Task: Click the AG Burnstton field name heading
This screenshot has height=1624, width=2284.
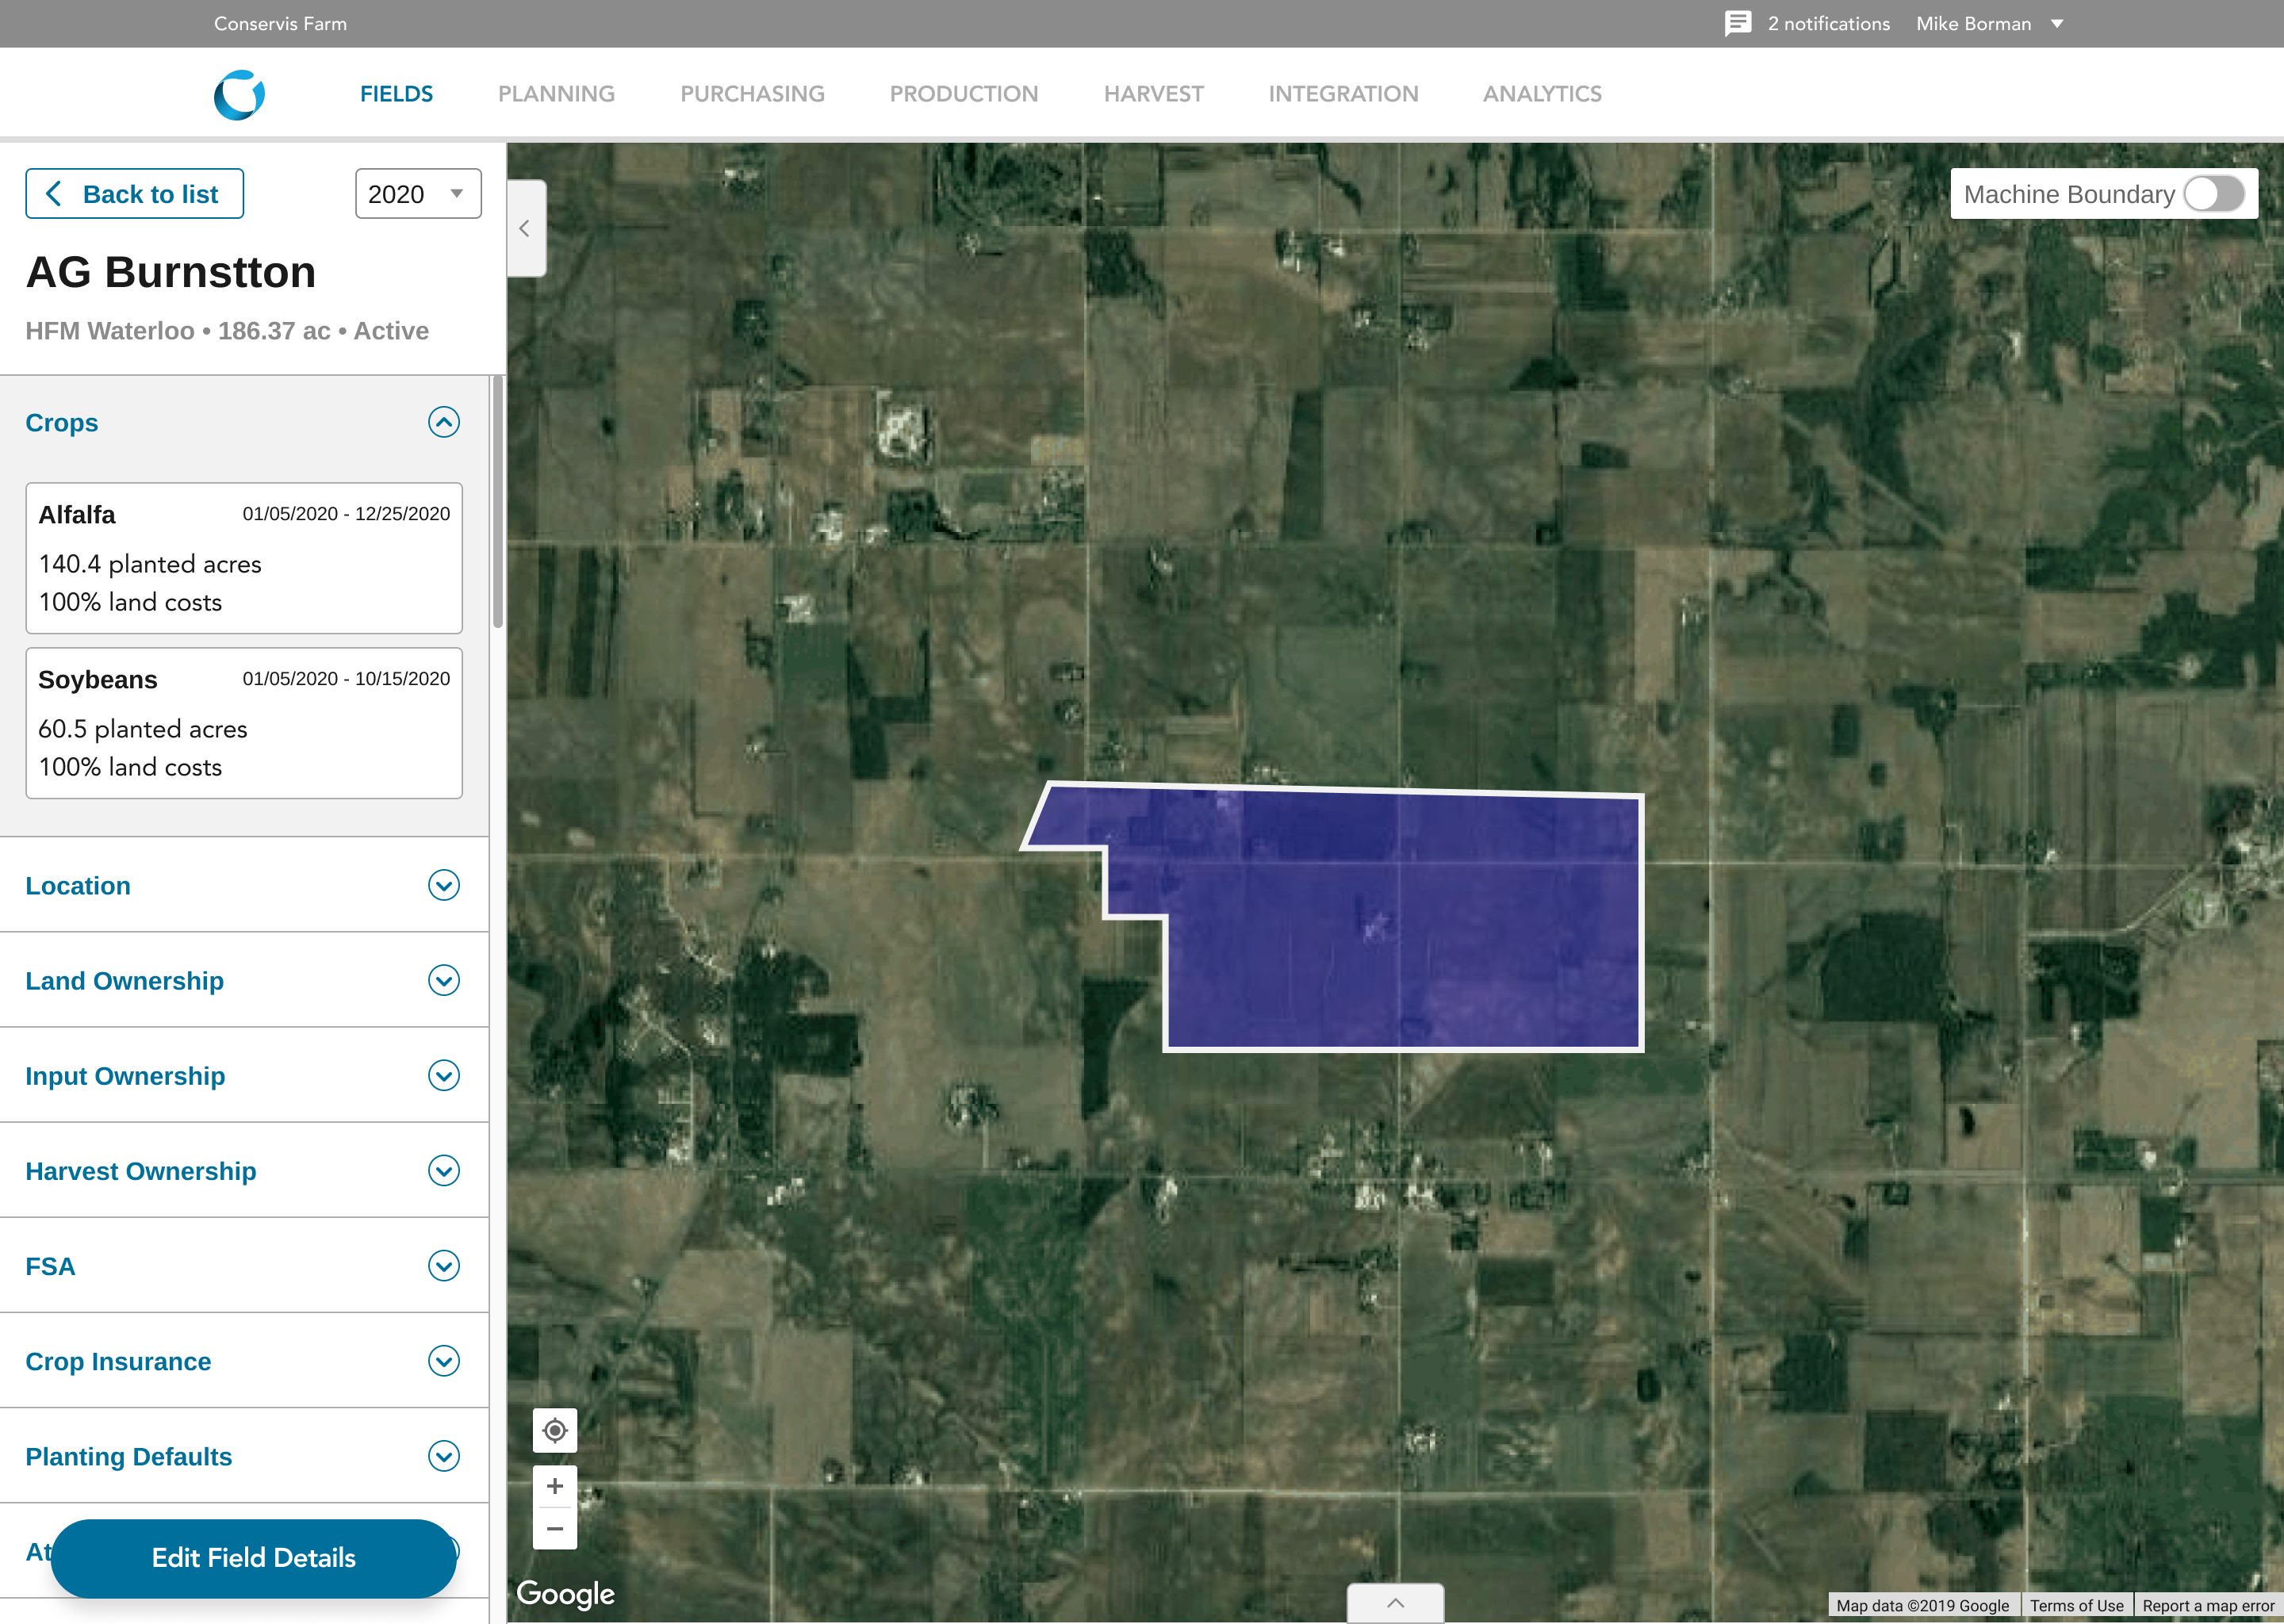Action: click(171, 272)
